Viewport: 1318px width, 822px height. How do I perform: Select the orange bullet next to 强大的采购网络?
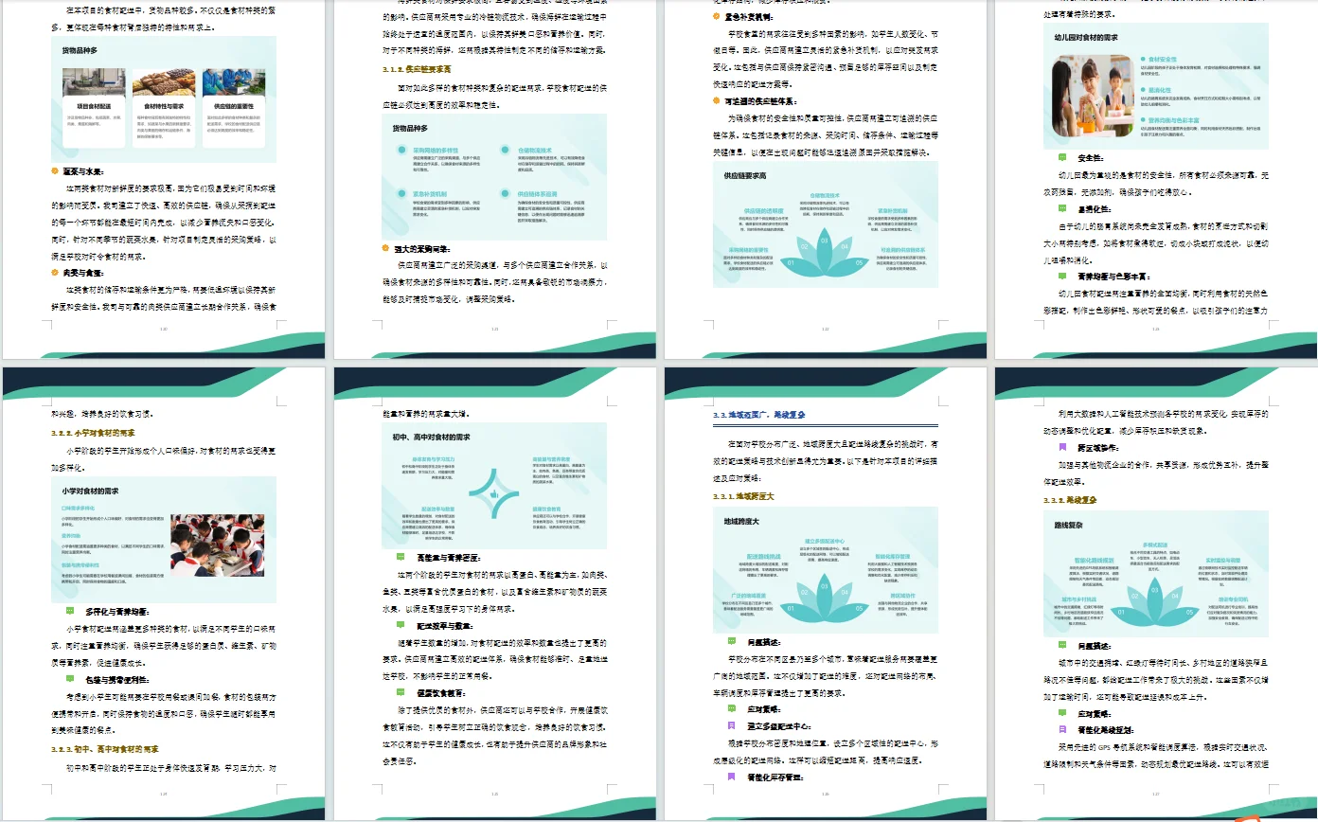(385, 248)
